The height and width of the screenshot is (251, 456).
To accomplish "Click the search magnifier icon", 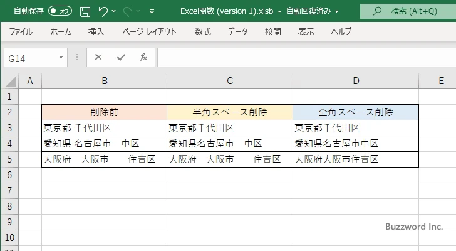I will pos(377,11).
